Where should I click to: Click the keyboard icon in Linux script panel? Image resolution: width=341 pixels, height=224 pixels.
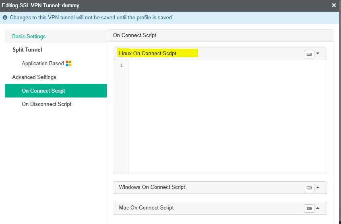click(x=309, y=54)
